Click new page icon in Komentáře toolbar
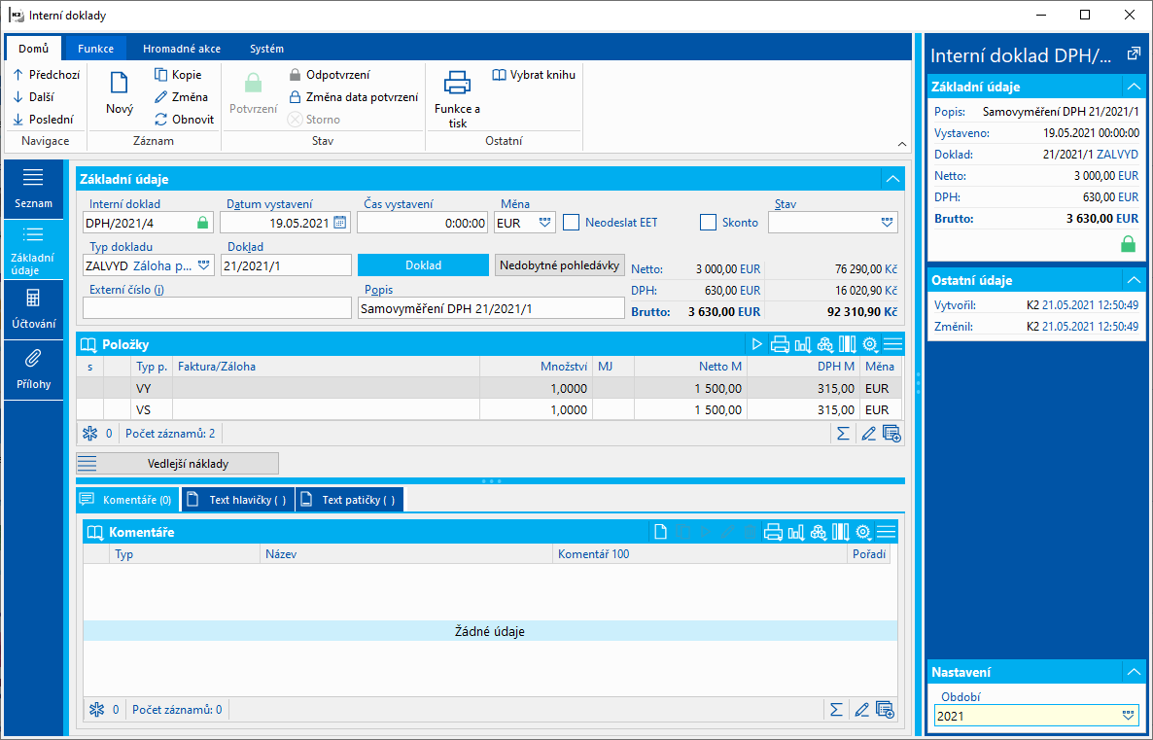The width and height of the screenshot is (1153, 740). point(660,532)
